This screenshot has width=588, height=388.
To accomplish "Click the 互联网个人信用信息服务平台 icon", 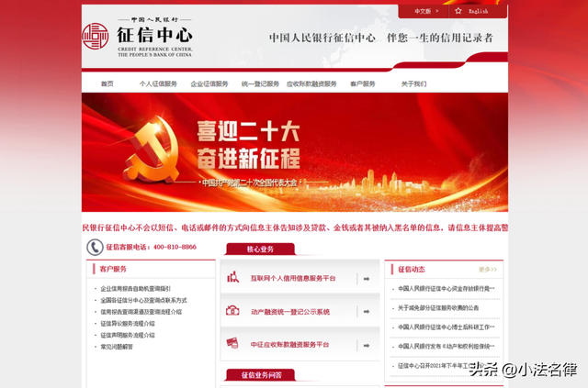I will coord(232,278).
